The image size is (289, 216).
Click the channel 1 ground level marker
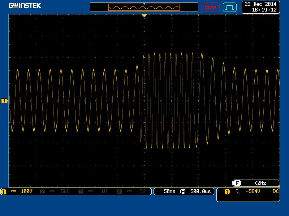[4, 101]
